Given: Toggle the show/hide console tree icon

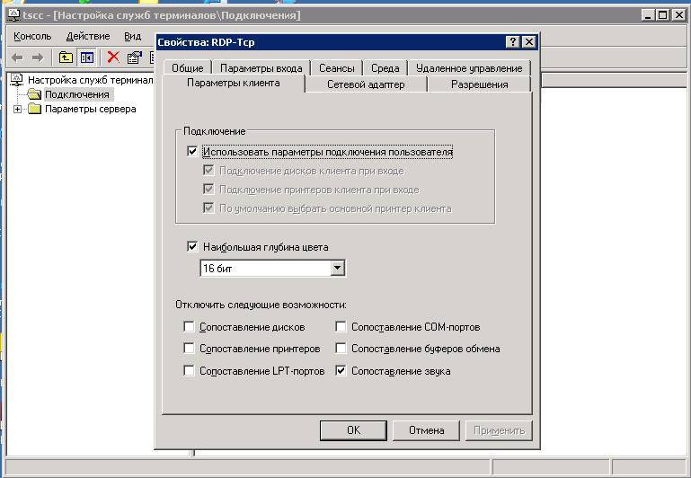Looking at the screenshot, I should pyautogui.click(x=87, y=58).
